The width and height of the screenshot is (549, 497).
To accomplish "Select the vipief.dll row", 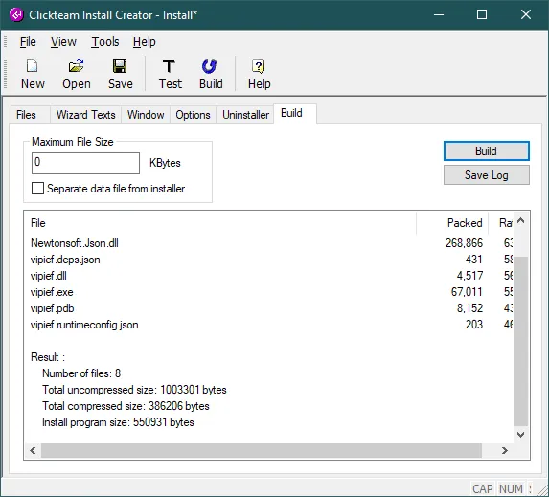I will [x=269, y=276].
